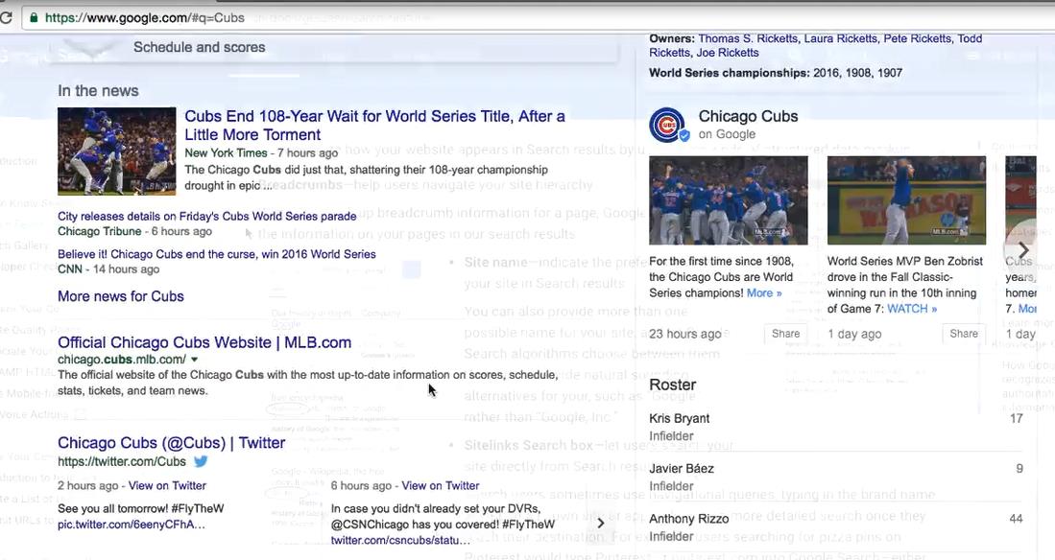This screenshot has width=1055, height=560.
Task: Open City releases details on parade article
Action: point(206,216)
